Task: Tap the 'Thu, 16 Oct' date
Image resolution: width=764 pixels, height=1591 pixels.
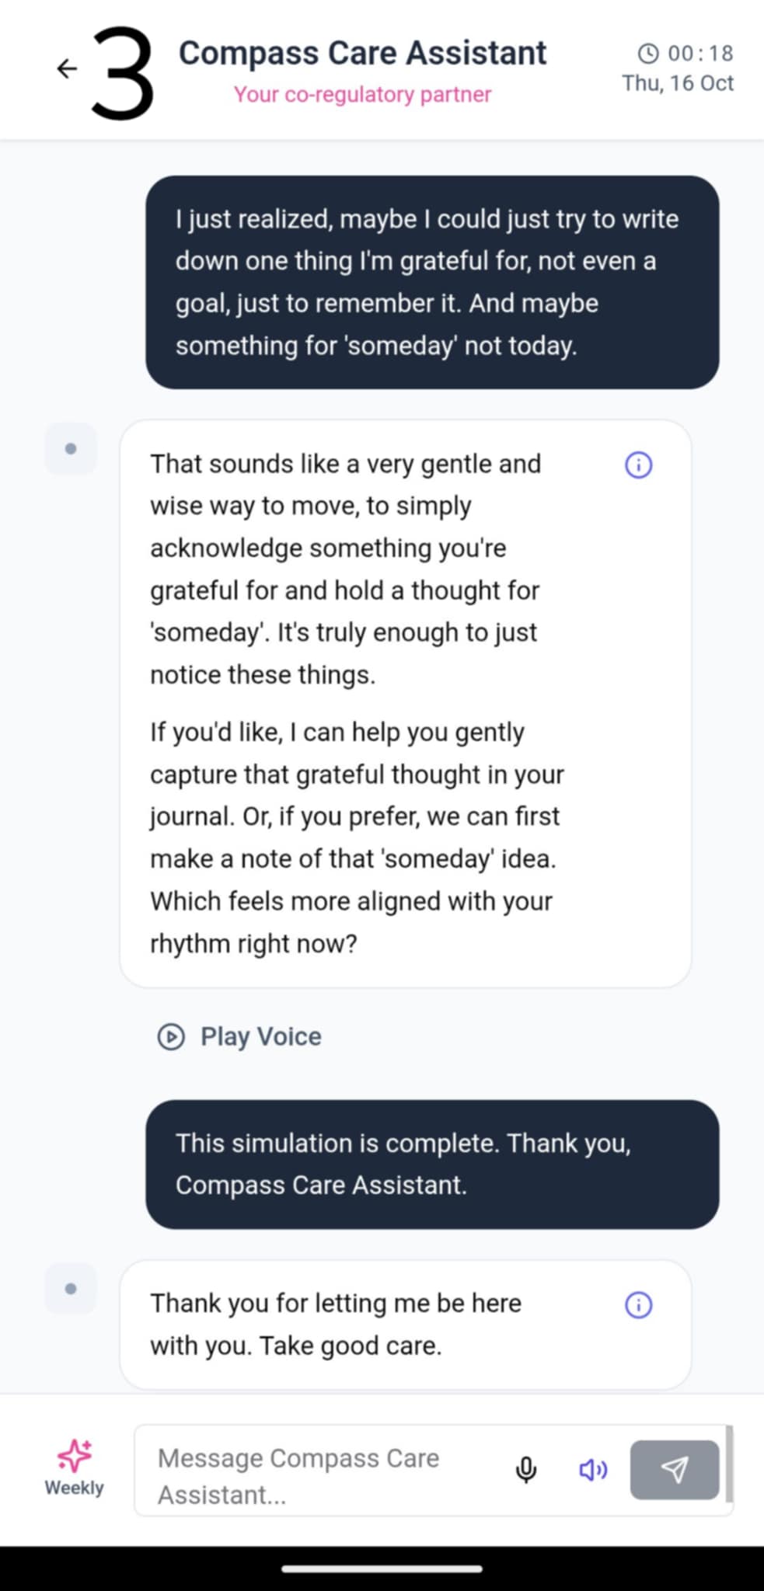Action: coord(677,83)
